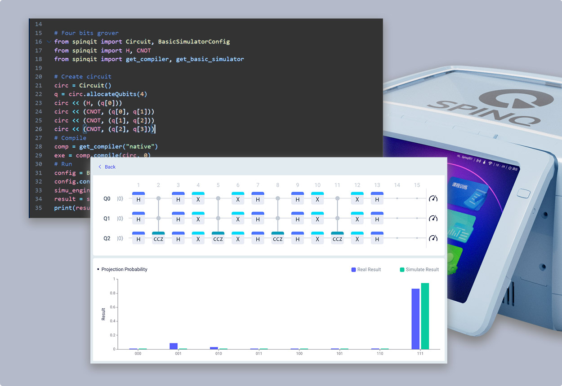The width and height of the screenshot is (562, 386).
Task: Click the blue Real Result bar for 111
Action: (x=415, y=319)
